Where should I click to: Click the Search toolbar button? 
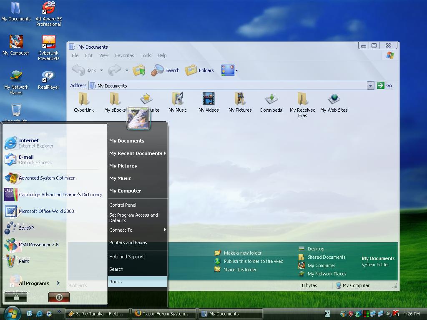[165, 70]
